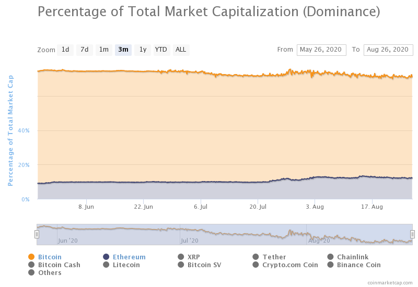The width and height of the screenshot is (418, 287).
Task: Click the 22. Jun x-axis label
Action: 143,207
